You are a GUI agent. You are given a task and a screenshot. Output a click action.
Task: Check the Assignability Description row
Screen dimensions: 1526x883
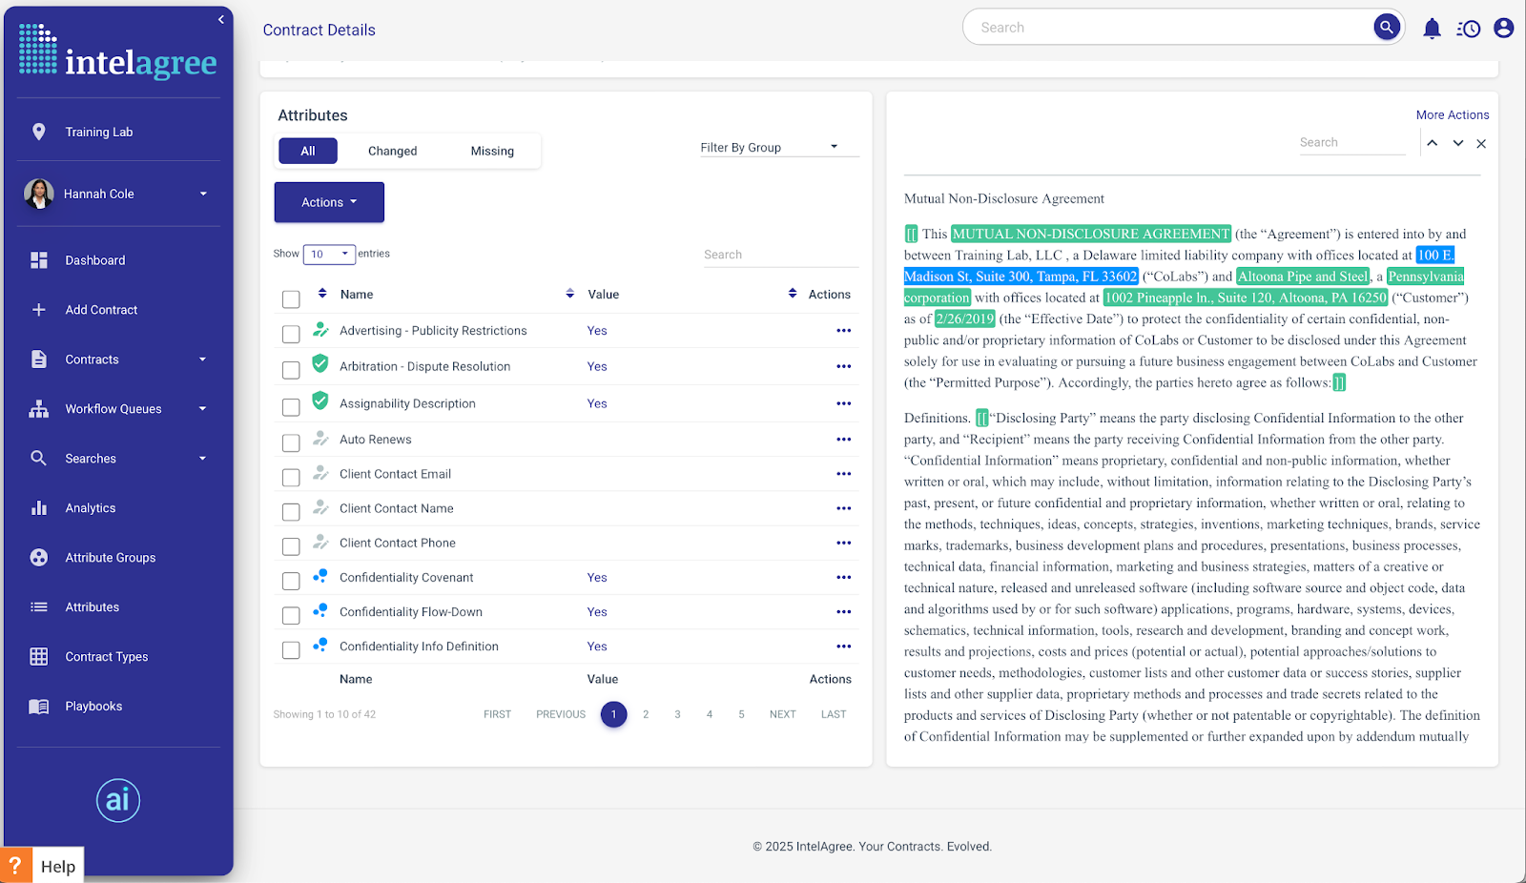click(291, 407)
